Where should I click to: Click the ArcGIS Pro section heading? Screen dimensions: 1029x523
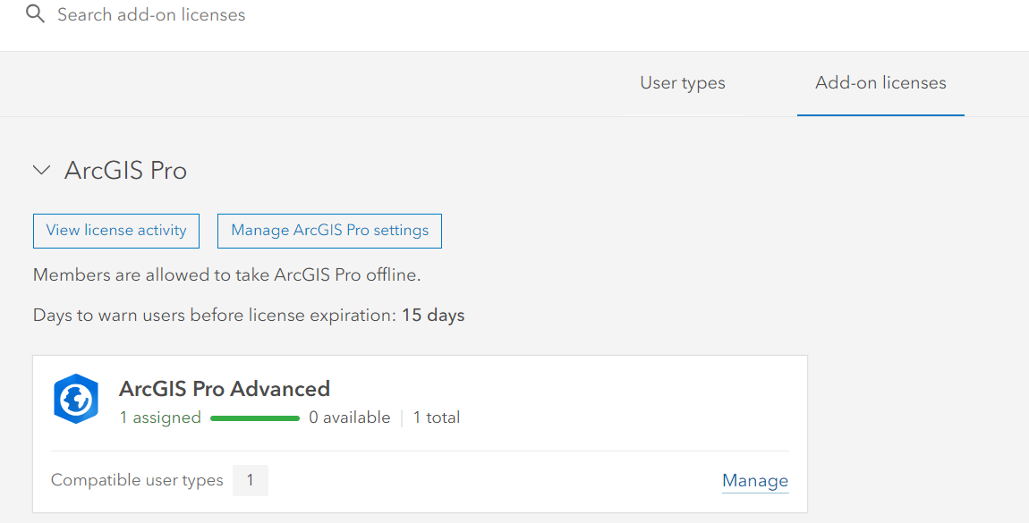tap(125, 170)
